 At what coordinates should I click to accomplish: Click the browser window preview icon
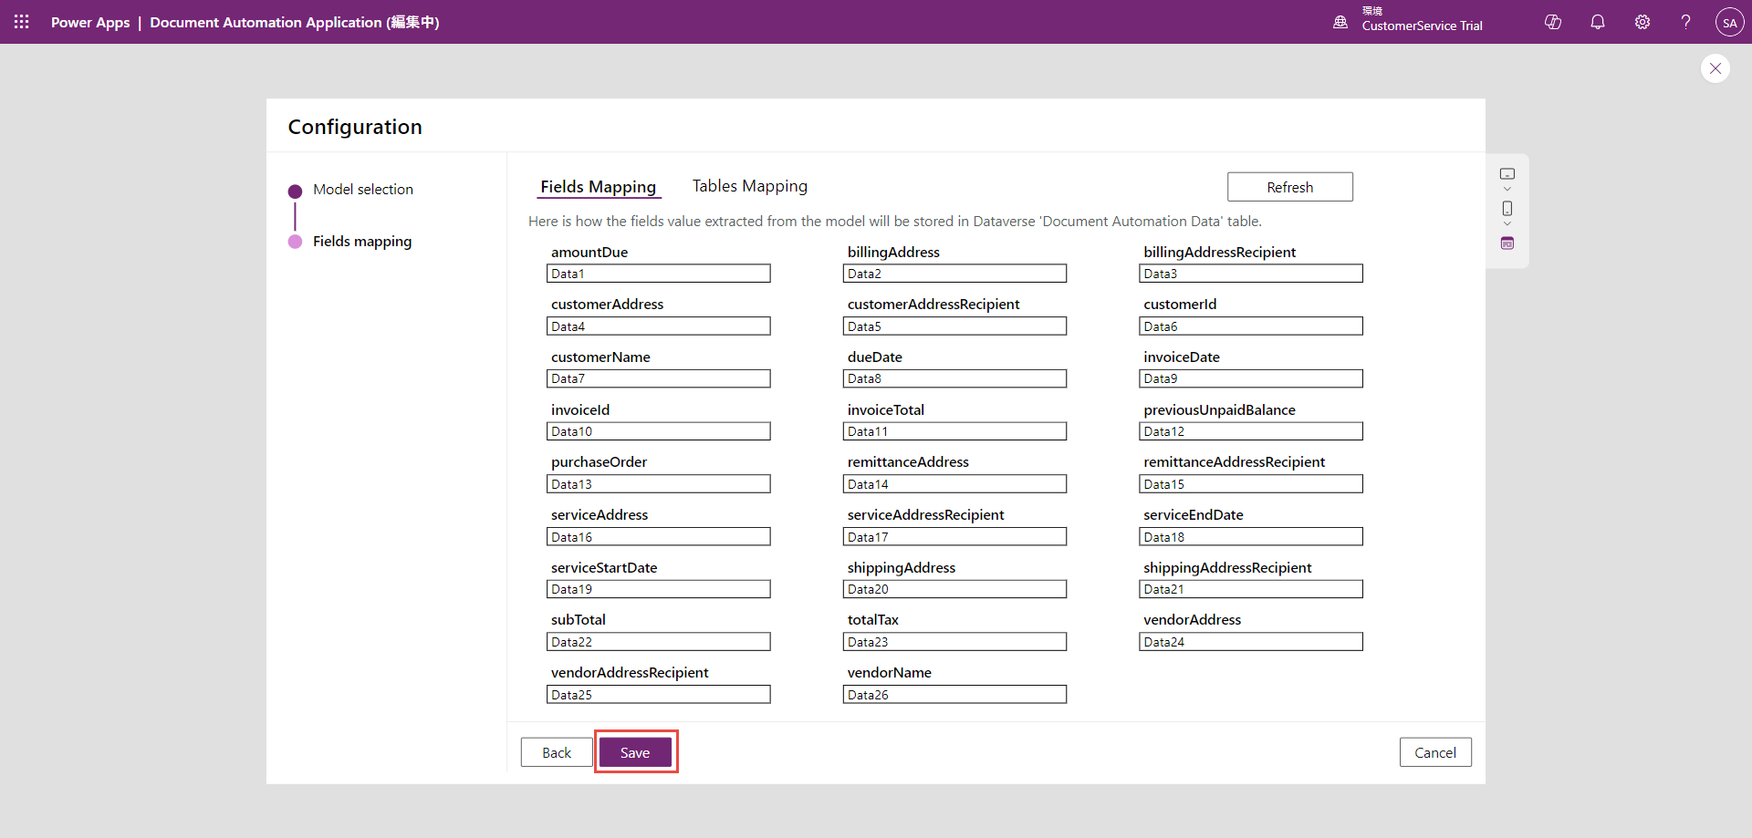[1507, 243]
